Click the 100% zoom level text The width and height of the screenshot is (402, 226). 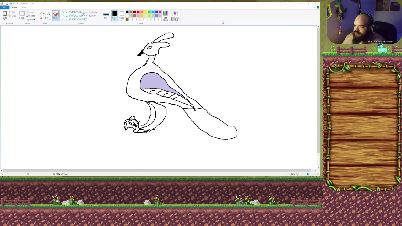[292, 174]
